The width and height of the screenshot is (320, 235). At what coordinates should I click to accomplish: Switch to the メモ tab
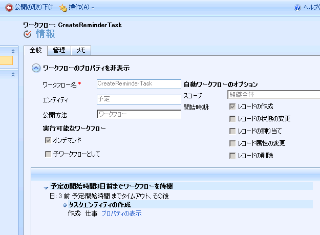point(81,50)
